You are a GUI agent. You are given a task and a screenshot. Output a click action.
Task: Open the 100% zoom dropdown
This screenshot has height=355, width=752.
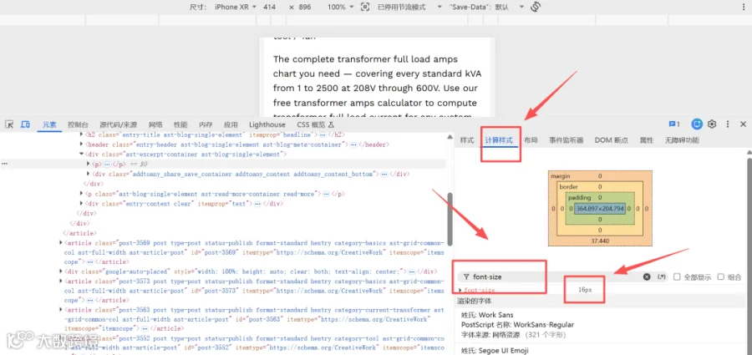coord(341,8)
